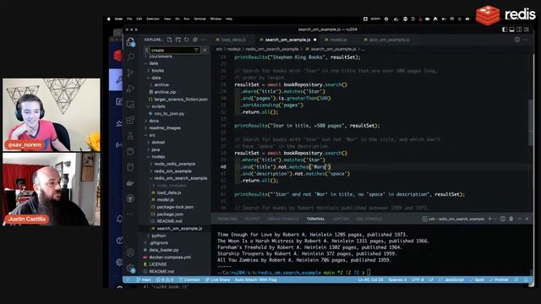
Task: Click the Live Share status bar button
Action: pos(218,280)
